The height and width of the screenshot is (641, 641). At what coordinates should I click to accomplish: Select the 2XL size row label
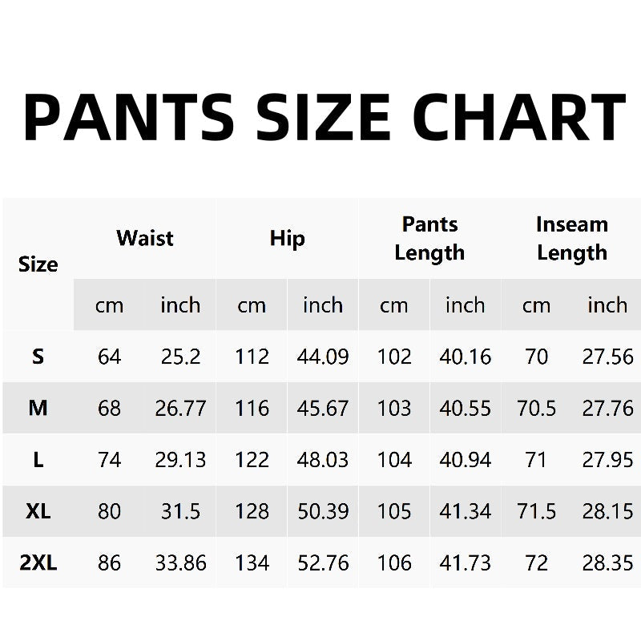[38, 562]
